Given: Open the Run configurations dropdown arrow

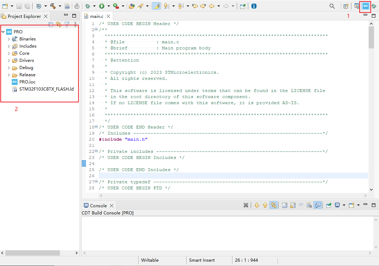Looking at the screenshot, I should tap(109, 6).
